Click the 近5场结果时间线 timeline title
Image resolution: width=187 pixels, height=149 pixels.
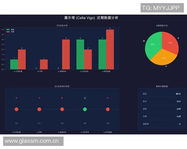(x=62, y=86)
